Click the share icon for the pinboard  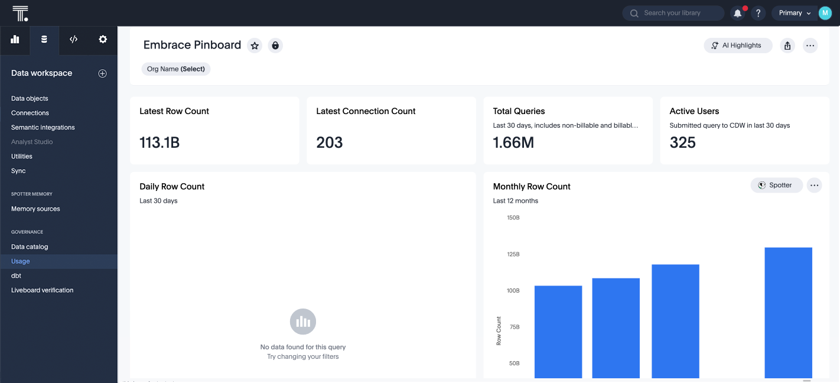click(x=787, y=46)
